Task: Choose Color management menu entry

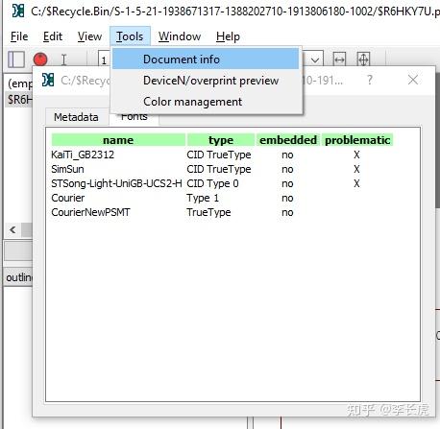Action: pyautogui.click(x=206, y=102)
